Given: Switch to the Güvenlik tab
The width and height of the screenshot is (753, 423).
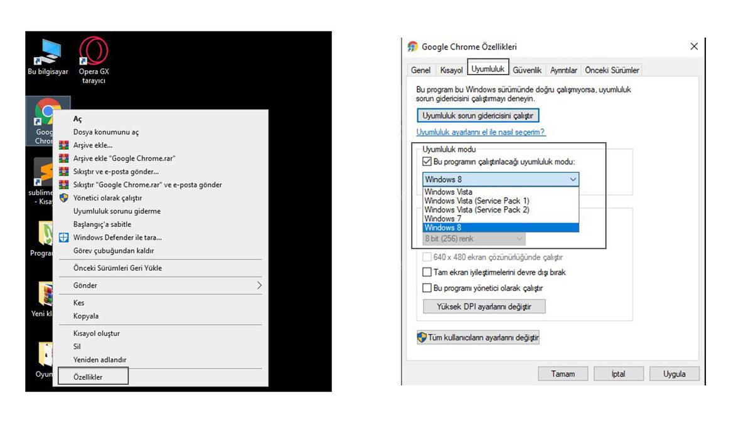Looking at the screenshot, I should pos(527,70).
